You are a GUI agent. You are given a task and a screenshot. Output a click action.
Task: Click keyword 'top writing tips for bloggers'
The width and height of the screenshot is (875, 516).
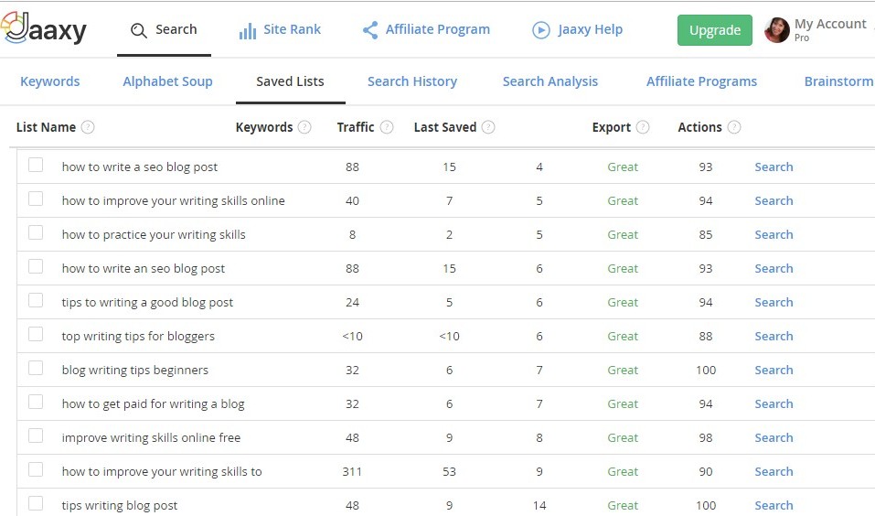(138, 336)
